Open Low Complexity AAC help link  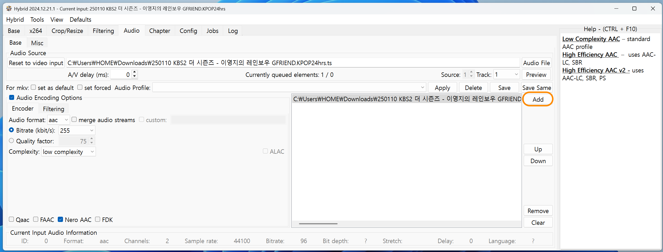tap(591, 39)
